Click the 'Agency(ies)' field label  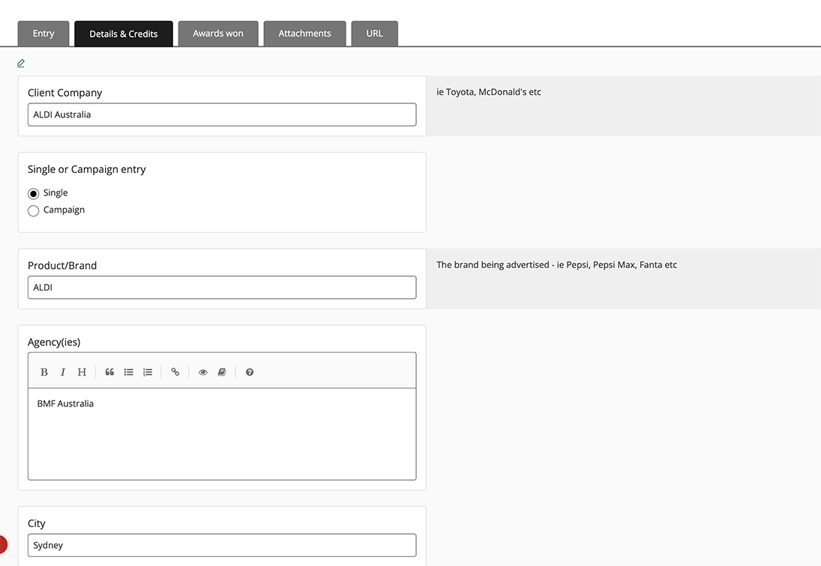click(x=54, y=342)
